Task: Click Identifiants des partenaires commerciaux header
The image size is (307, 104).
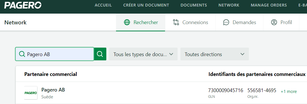Action: coord(257,74)
